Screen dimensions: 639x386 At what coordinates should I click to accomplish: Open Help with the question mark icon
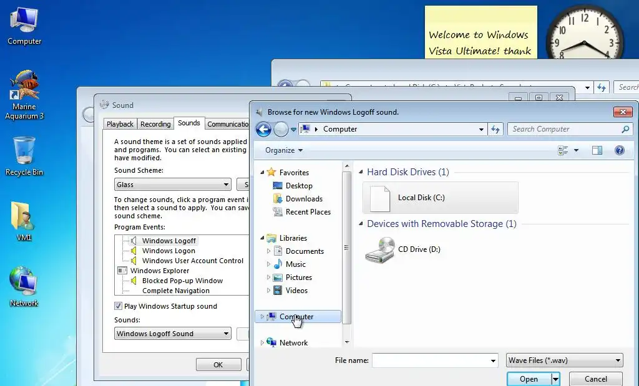[x=620, y=150]
